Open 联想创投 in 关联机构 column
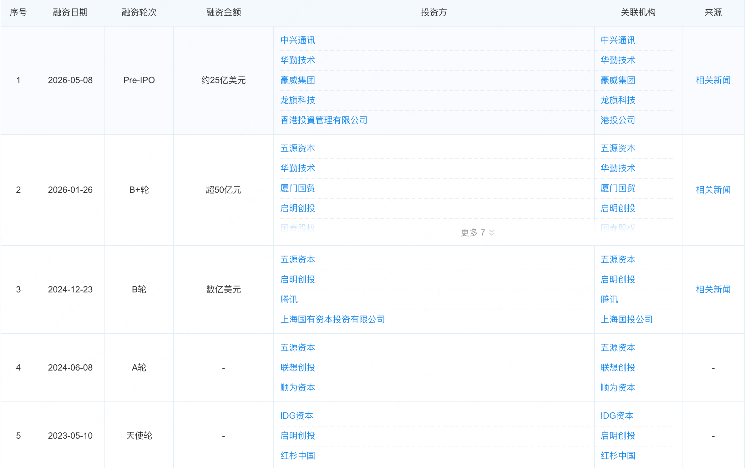The image size is (745, 468). point(618,368)
